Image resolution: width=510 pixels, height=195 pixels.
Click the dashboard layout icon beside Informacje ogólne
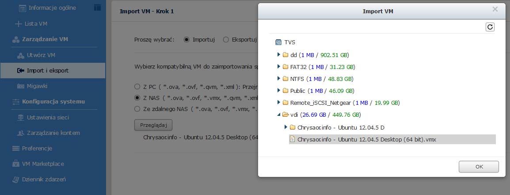coord(97,8)
